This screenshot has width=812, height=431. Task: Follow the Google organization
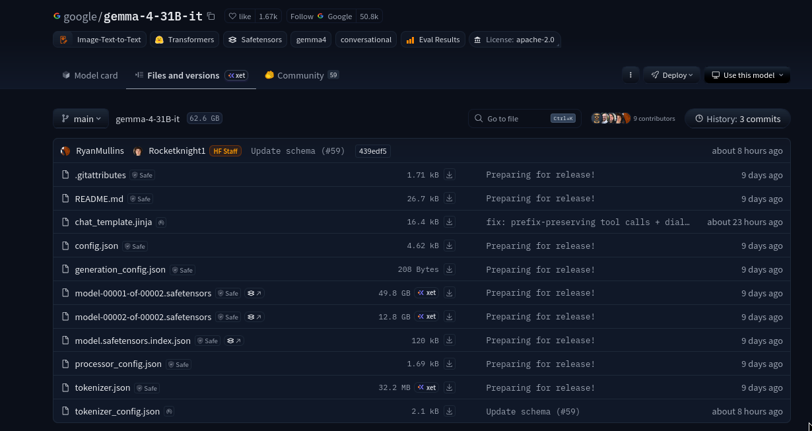[322, 17]
